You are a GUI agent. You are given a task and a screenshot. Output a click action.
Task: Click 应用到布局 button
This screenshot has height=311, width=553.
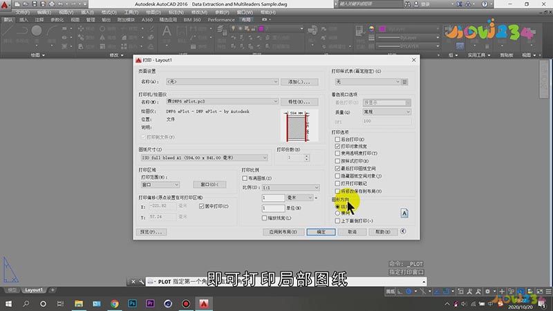click(x=283, y=232)
